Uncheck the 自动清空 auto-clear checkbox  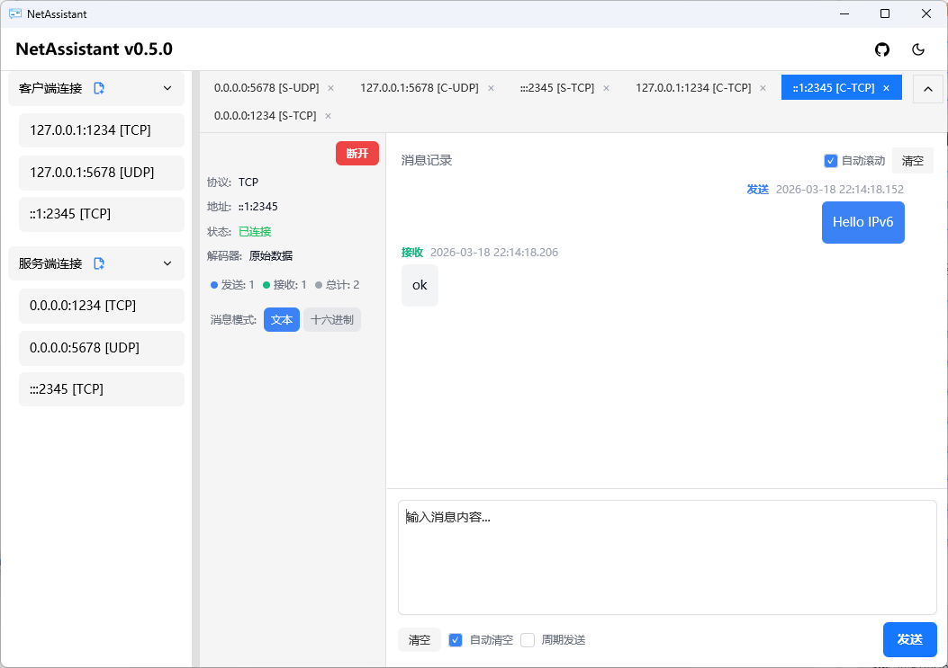click(x=455, y=639)
